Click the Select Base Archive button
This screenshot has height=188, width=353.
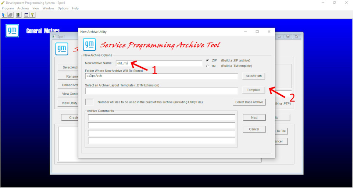(x=249, y=102)
